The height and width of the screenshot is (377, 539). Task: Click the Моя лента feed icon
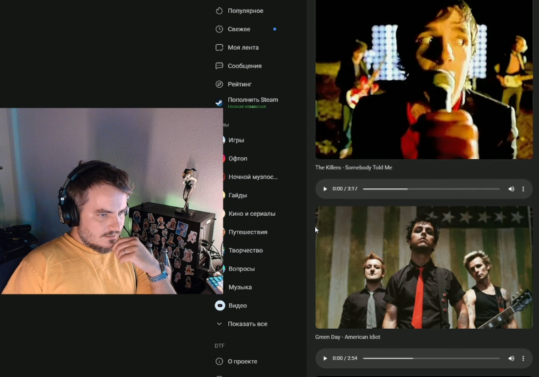(219, 48)
